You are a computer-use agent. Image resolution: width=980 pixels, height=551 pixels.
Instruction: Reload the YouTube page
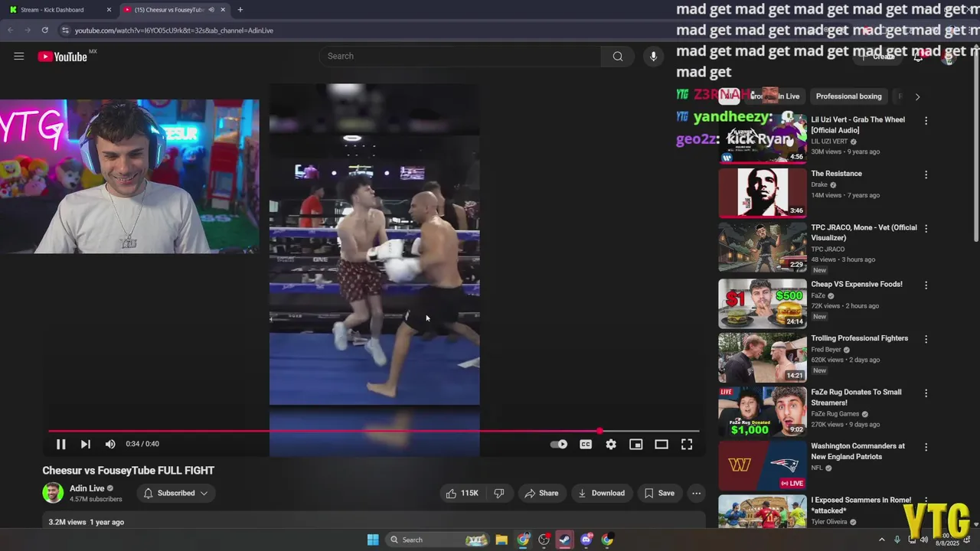pyautogui.click(x=45, y=31)
